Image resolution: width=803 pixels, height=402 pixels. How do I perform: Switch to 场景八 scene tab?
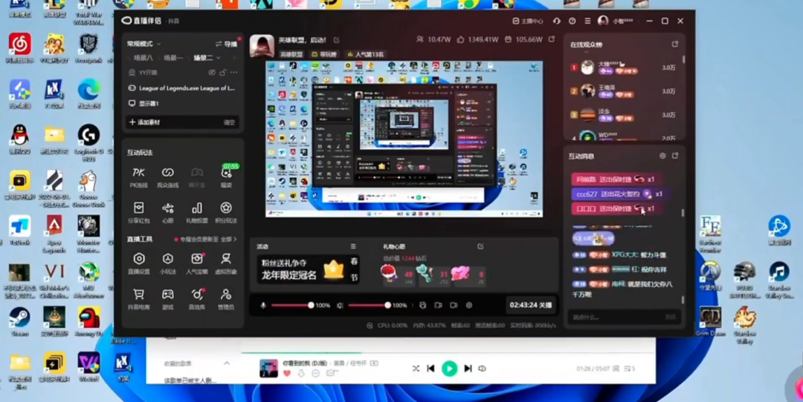pos(143,58)
